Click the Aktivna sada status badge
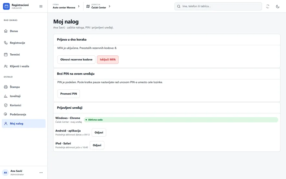Screen dimensions: 286x179 click(x=181, y=120)
